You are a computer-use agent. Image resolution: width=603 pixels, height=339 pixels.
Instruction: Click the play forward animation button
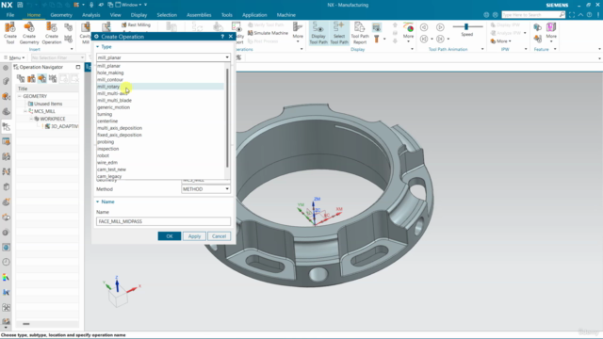[440, 27]
